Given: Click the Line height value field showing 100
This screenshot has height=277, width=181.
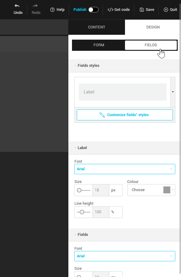Looking at the screenshot, I should [101, 212].
